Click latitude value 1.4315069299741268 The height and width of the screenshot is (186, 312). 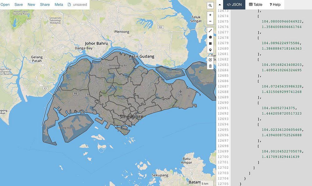pos(281,92)
